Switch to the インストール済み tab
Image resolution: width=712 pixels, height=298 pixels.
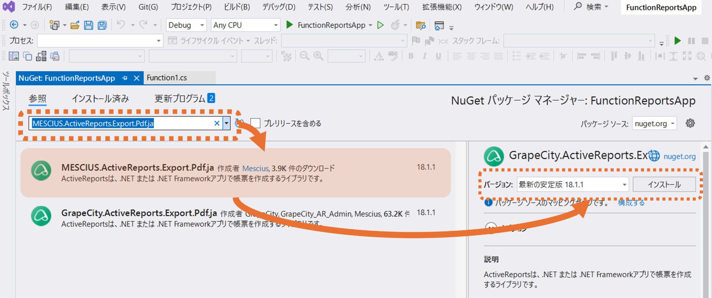click(100, 99)
